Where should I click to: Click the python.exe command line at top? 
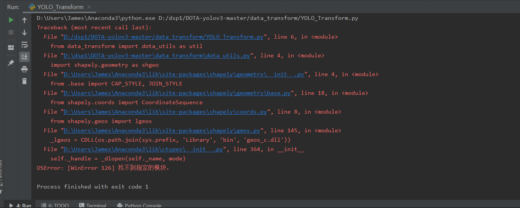click(197, 18)
